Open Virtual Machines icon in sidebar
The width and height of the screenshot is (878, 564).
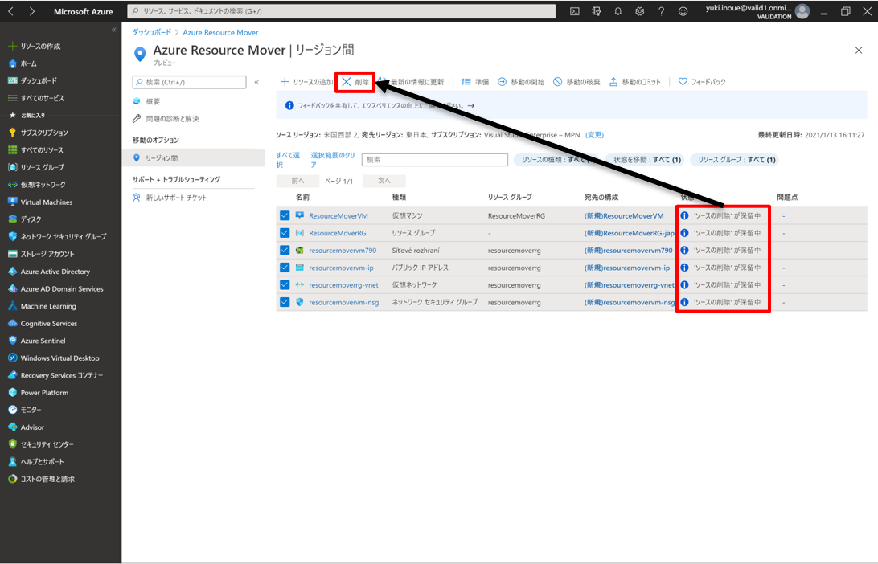click(x=12, y=202)
